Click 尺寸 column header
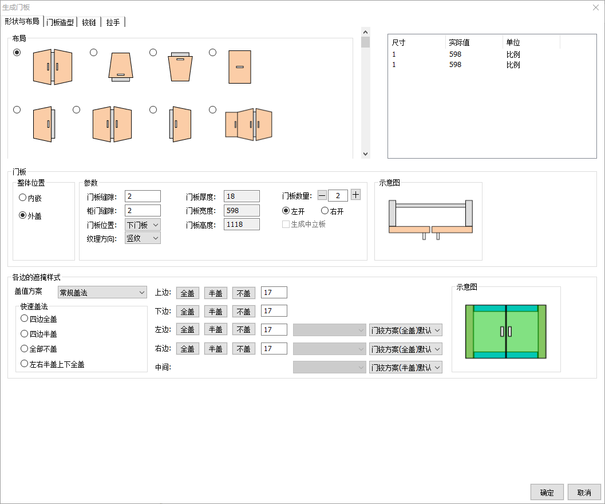The width and height of the screenshot is (605, 504). pyautogui.click(x=417, y=42)
